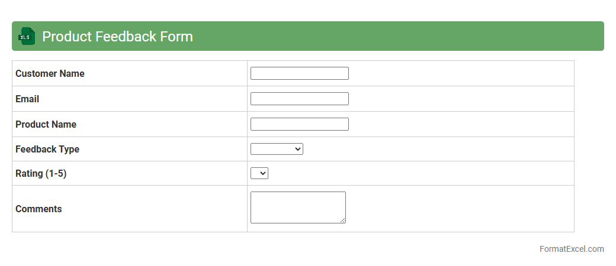The image size is (616, 266).
Task: Click the Comments label
Action: click(x=38, y=209)
